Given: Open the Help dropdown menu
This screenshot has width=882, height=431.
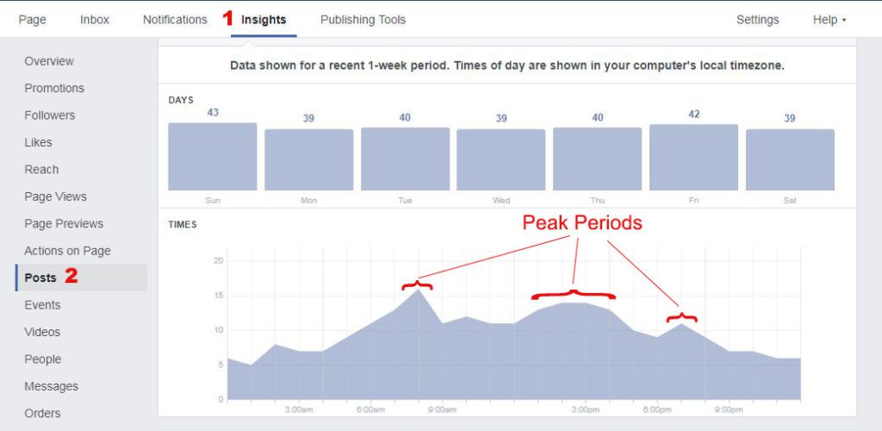Looking at the screenshot, I should click(x=829, y=20).
